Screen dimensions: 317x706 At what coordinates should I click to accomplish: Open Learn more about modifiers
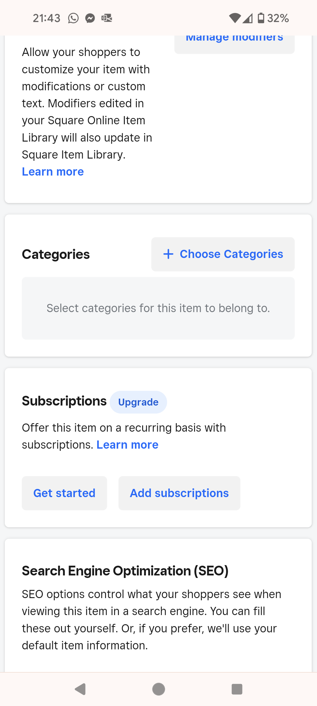[x=53, y=171]
